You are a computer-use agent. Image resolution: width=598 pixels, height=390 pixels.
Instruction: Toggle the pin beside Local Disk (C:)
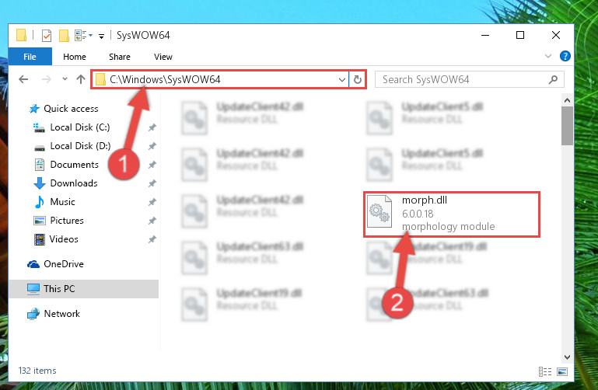152,127
